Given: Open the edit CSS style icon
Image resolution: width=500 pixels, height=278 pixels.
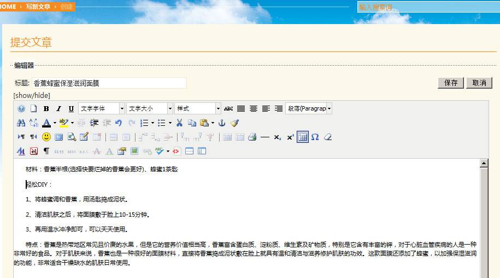Looking at the screenshot, I should click(21, 151).
